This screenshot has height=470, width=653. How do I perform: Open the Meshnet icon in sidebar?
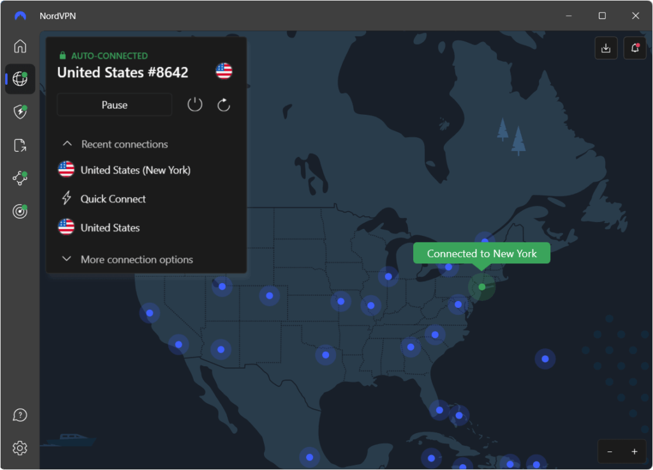pyautogui.click(x=20, y=178)
